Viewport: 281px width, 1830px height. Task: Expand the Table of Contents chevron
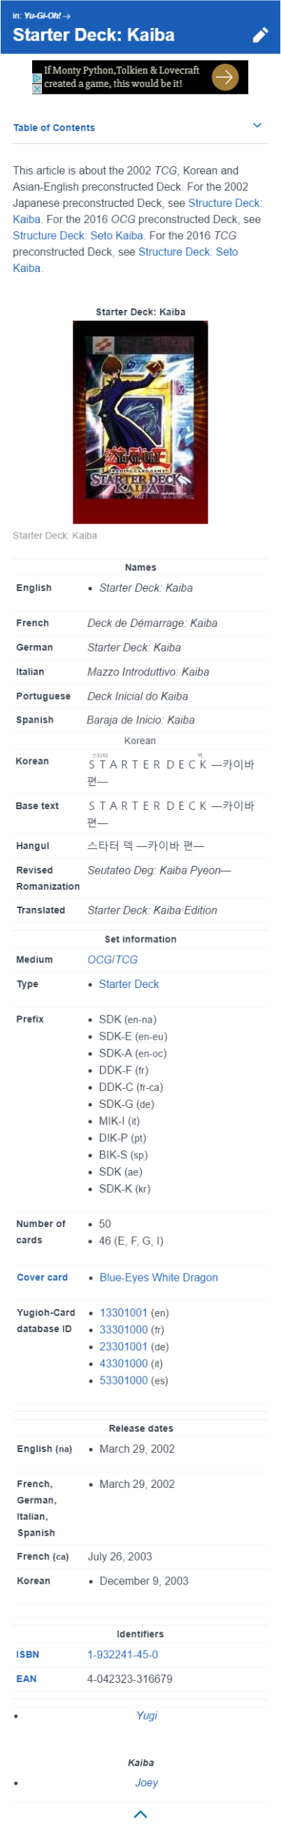(257, 125)
